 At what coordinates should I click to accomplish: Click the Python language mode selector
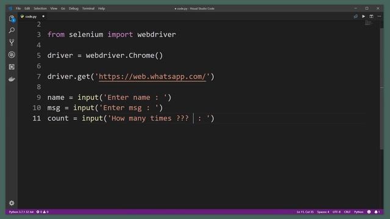coord(359,212)
